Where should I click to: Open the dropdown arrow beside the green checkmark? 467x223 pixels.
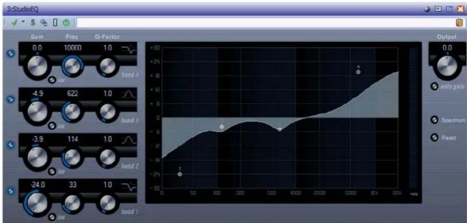22,22
